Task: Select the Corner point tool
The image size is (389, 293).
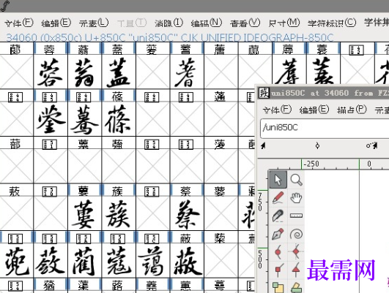Action: click(278, 270)
